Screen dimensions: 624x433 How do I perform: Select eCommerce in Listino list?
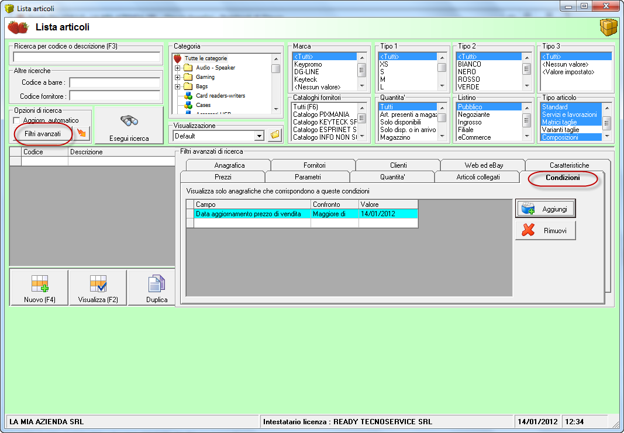489,137
